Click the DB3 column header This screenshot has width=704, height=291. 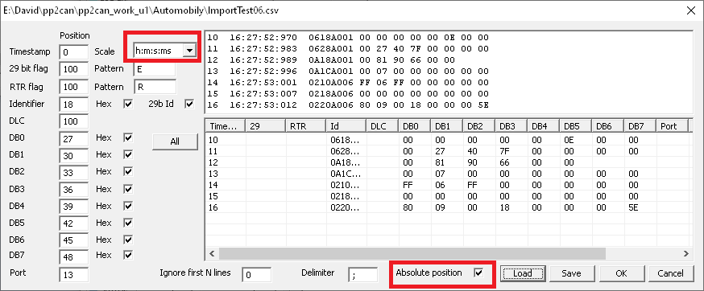coord(511,126)
